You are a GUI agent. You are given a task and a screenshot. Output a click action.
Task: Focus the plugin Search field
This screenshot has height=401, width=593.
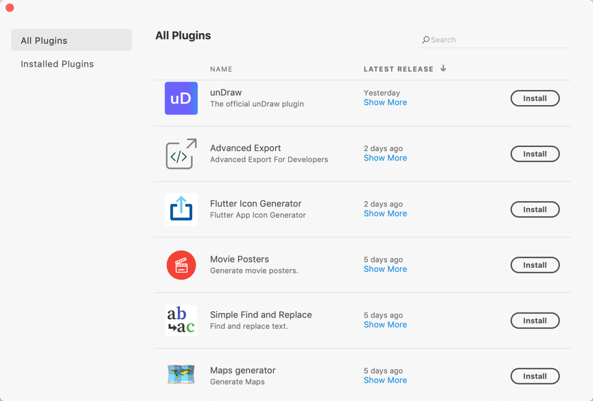tap(495, 40)
